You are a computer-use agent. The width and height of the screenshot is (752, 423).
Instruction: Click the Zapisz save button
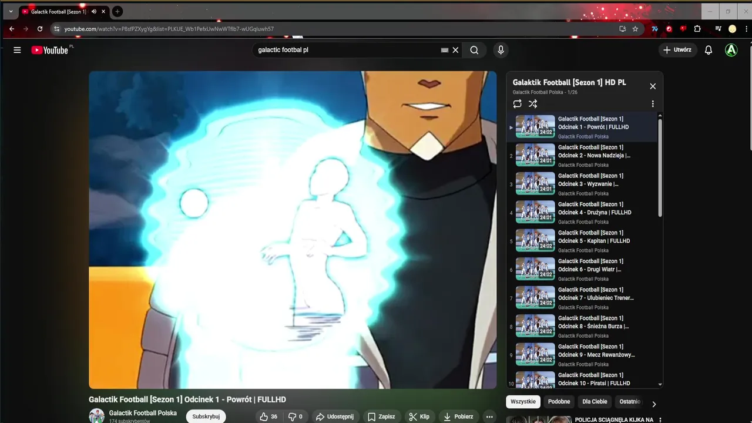381,417
